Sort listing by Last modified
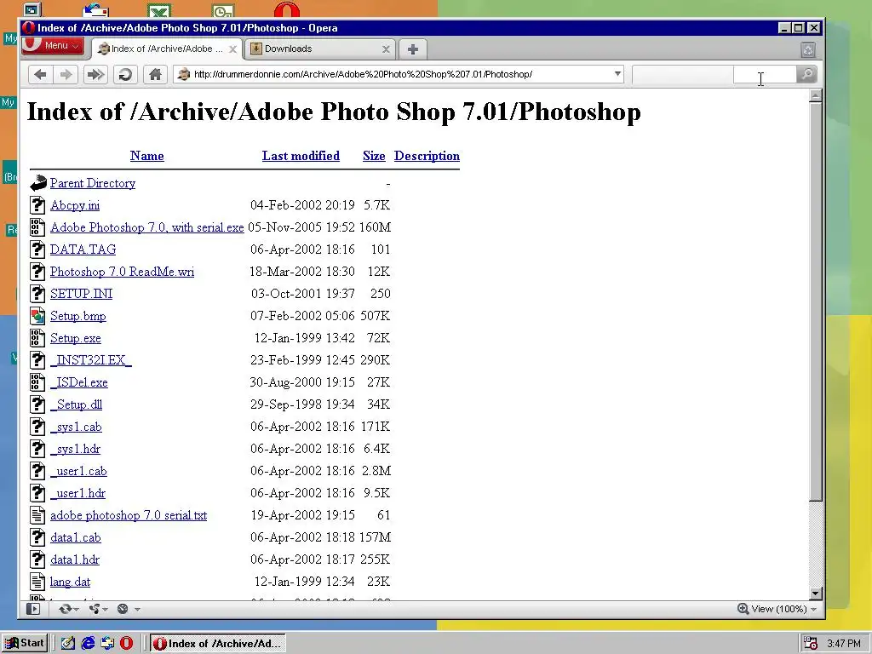The height and width of the screenshot is (654, 872). 301,157
